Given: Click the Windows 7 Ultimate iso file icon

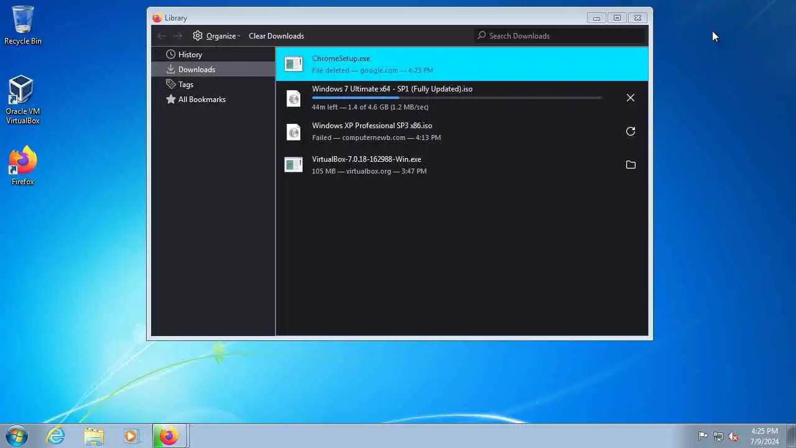Looking at the screenshot, I should click(294, 98).
